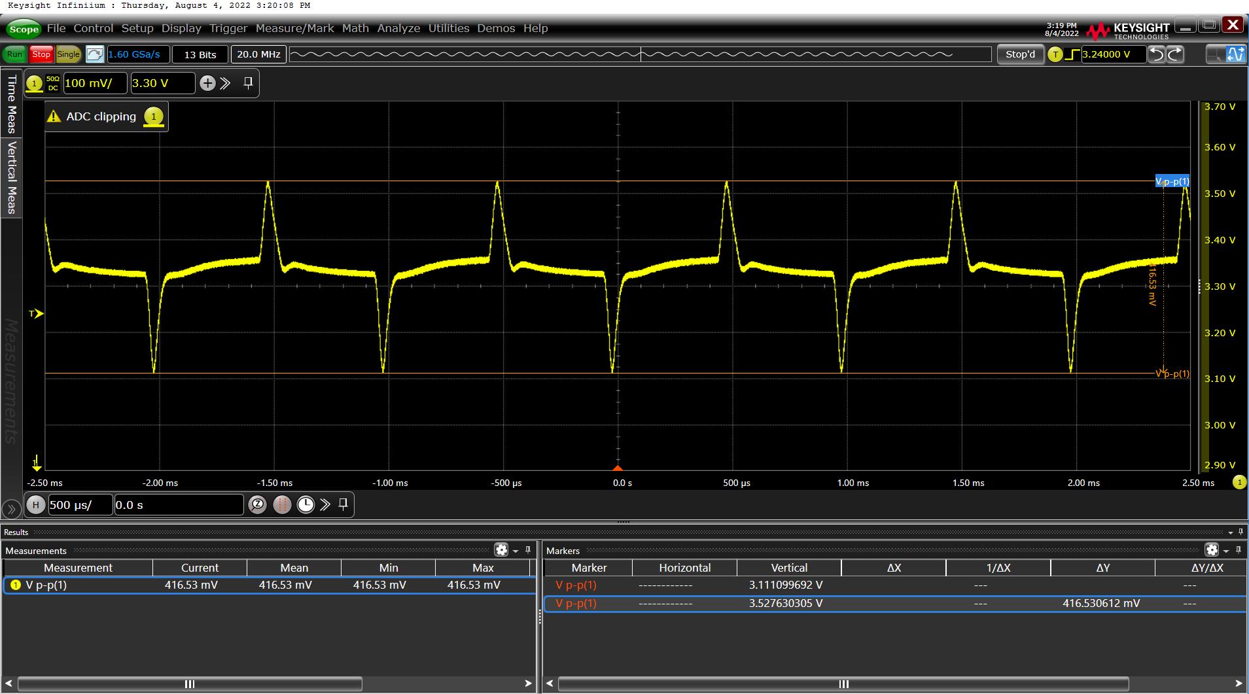Click the channel 1 badge in ADC clipping notice
This screenshot has width=1249, height=694.
click(x=154, y=116)
